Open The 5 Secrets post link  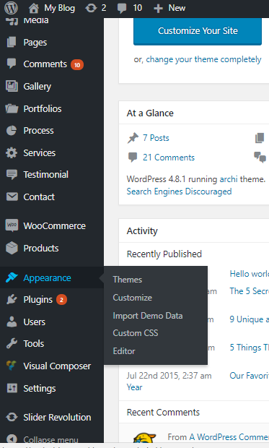pyautogui.click(x=249, y=291)
